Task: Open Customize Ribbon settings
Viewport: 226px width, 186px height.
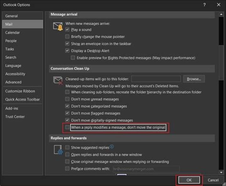Action: (x=23, y=91)
